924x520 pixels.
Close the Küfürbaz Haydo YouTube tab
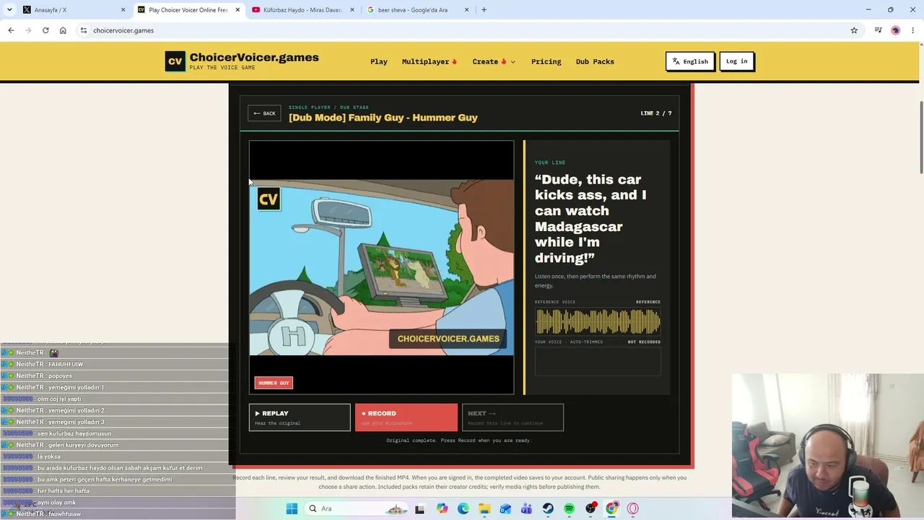(x=352, y=10)
